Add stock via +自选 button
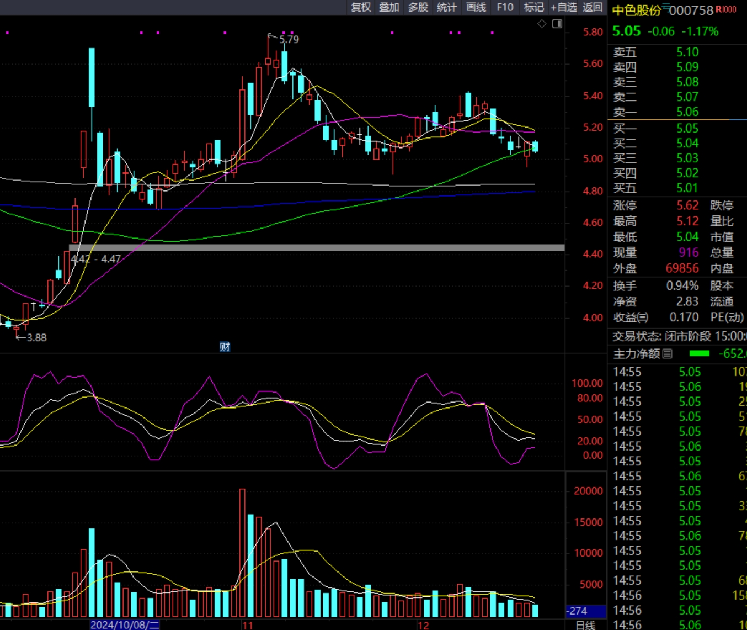 tap(564, 7)
